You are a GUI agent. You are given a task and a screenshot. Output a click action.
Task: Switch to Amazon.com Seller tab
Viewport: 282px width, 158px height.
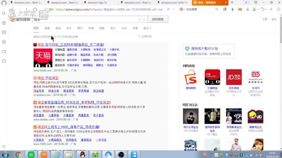click(x=172, y=3)
